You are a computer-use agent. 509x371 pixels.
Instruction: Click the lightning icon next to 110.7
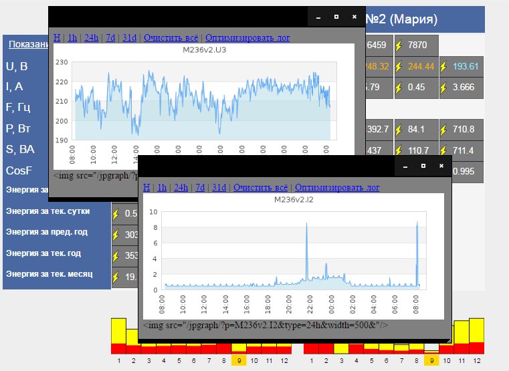(399, 150)
